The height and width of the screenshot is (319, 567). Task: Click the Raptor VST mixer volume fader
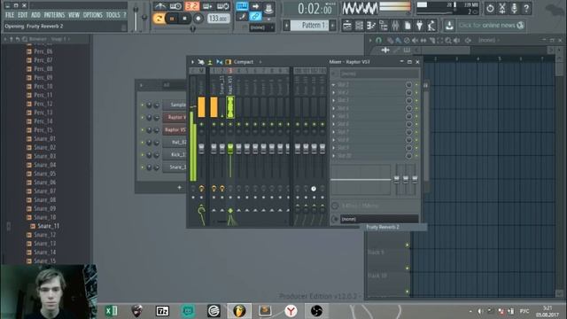click(230, 148)
